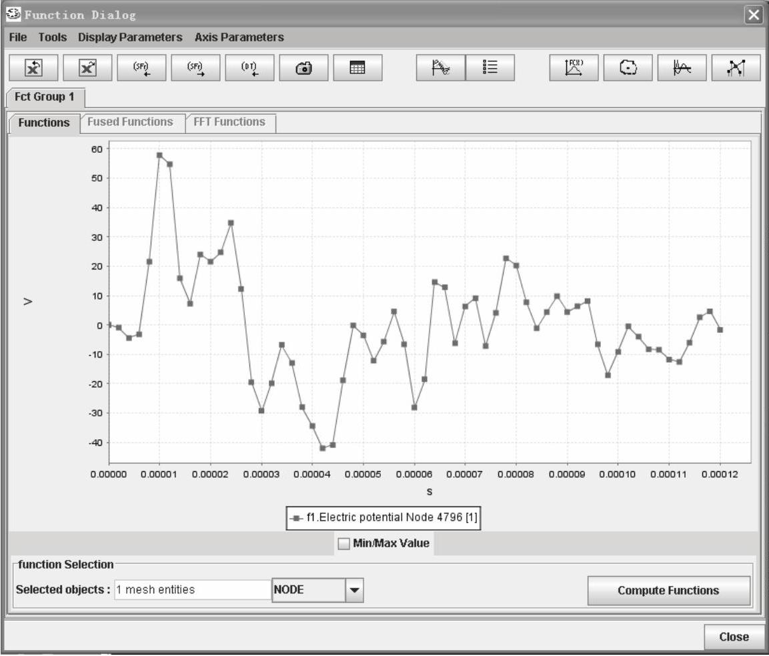This screenshot has height=656, width=769.
Task: Click the connected-nodes graph icon
Action: click(736, 67)
